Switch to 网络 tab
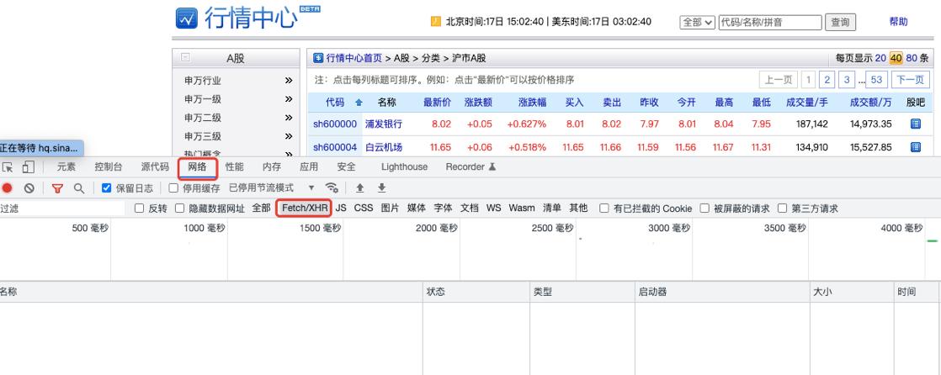 tap(198, 167)
